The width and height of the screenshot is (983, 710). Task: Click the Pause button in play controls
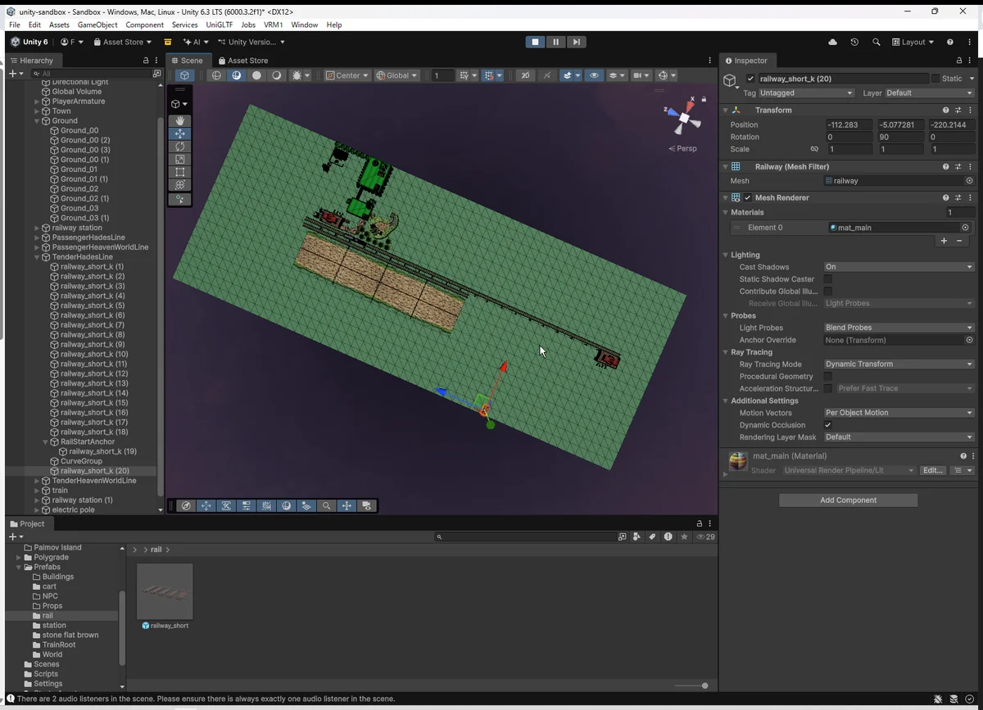[x=555, y=42]
